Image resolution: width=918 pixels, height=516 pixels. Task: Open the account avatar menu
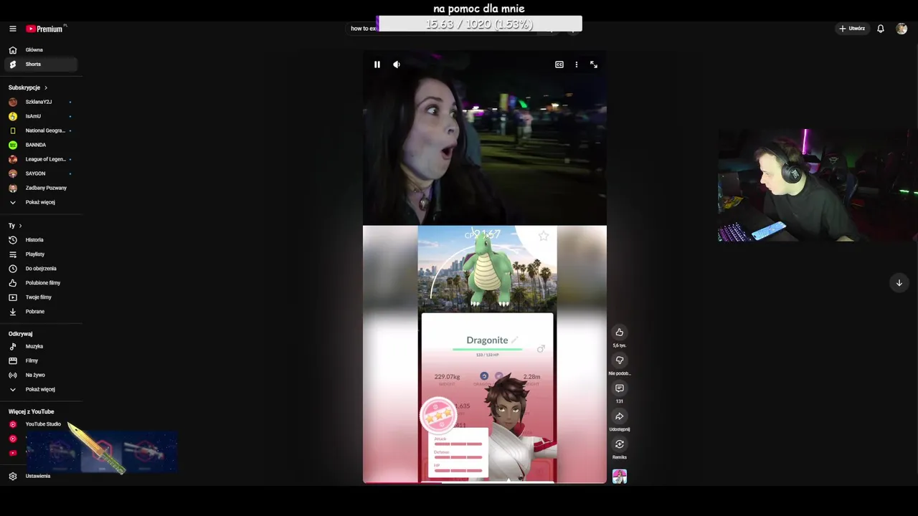[x=902, y=29]
